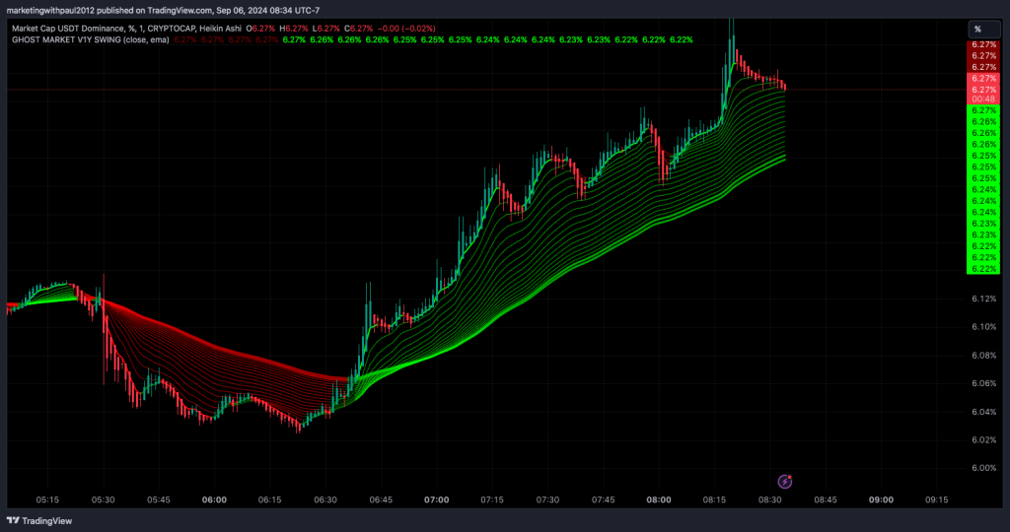Click the 09:15 time axis label

click(937, 499)
